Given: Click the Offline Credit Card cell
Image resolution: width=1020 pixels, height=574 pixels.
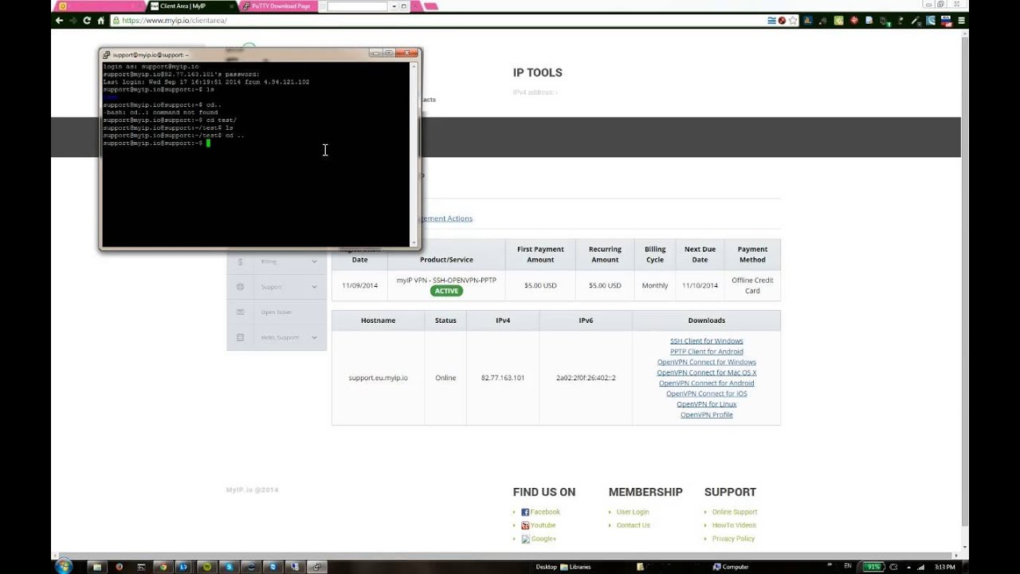Looking at the screenshot, I should [752, 285].
